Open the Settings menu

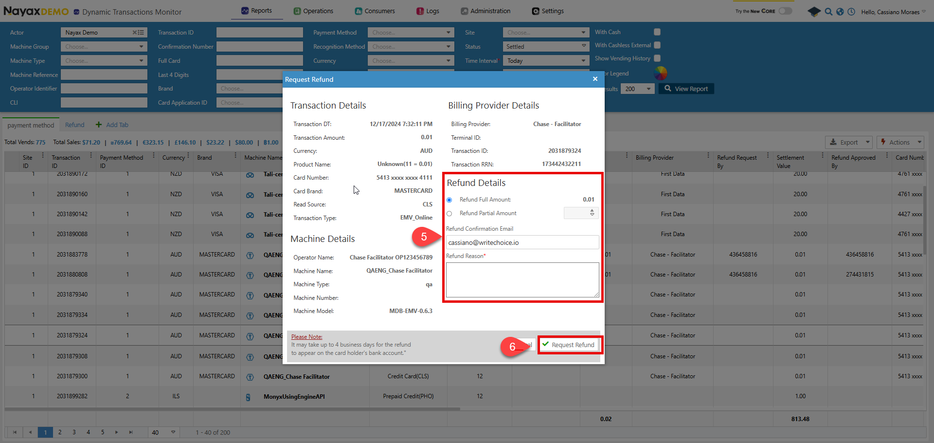pos(548,11)
